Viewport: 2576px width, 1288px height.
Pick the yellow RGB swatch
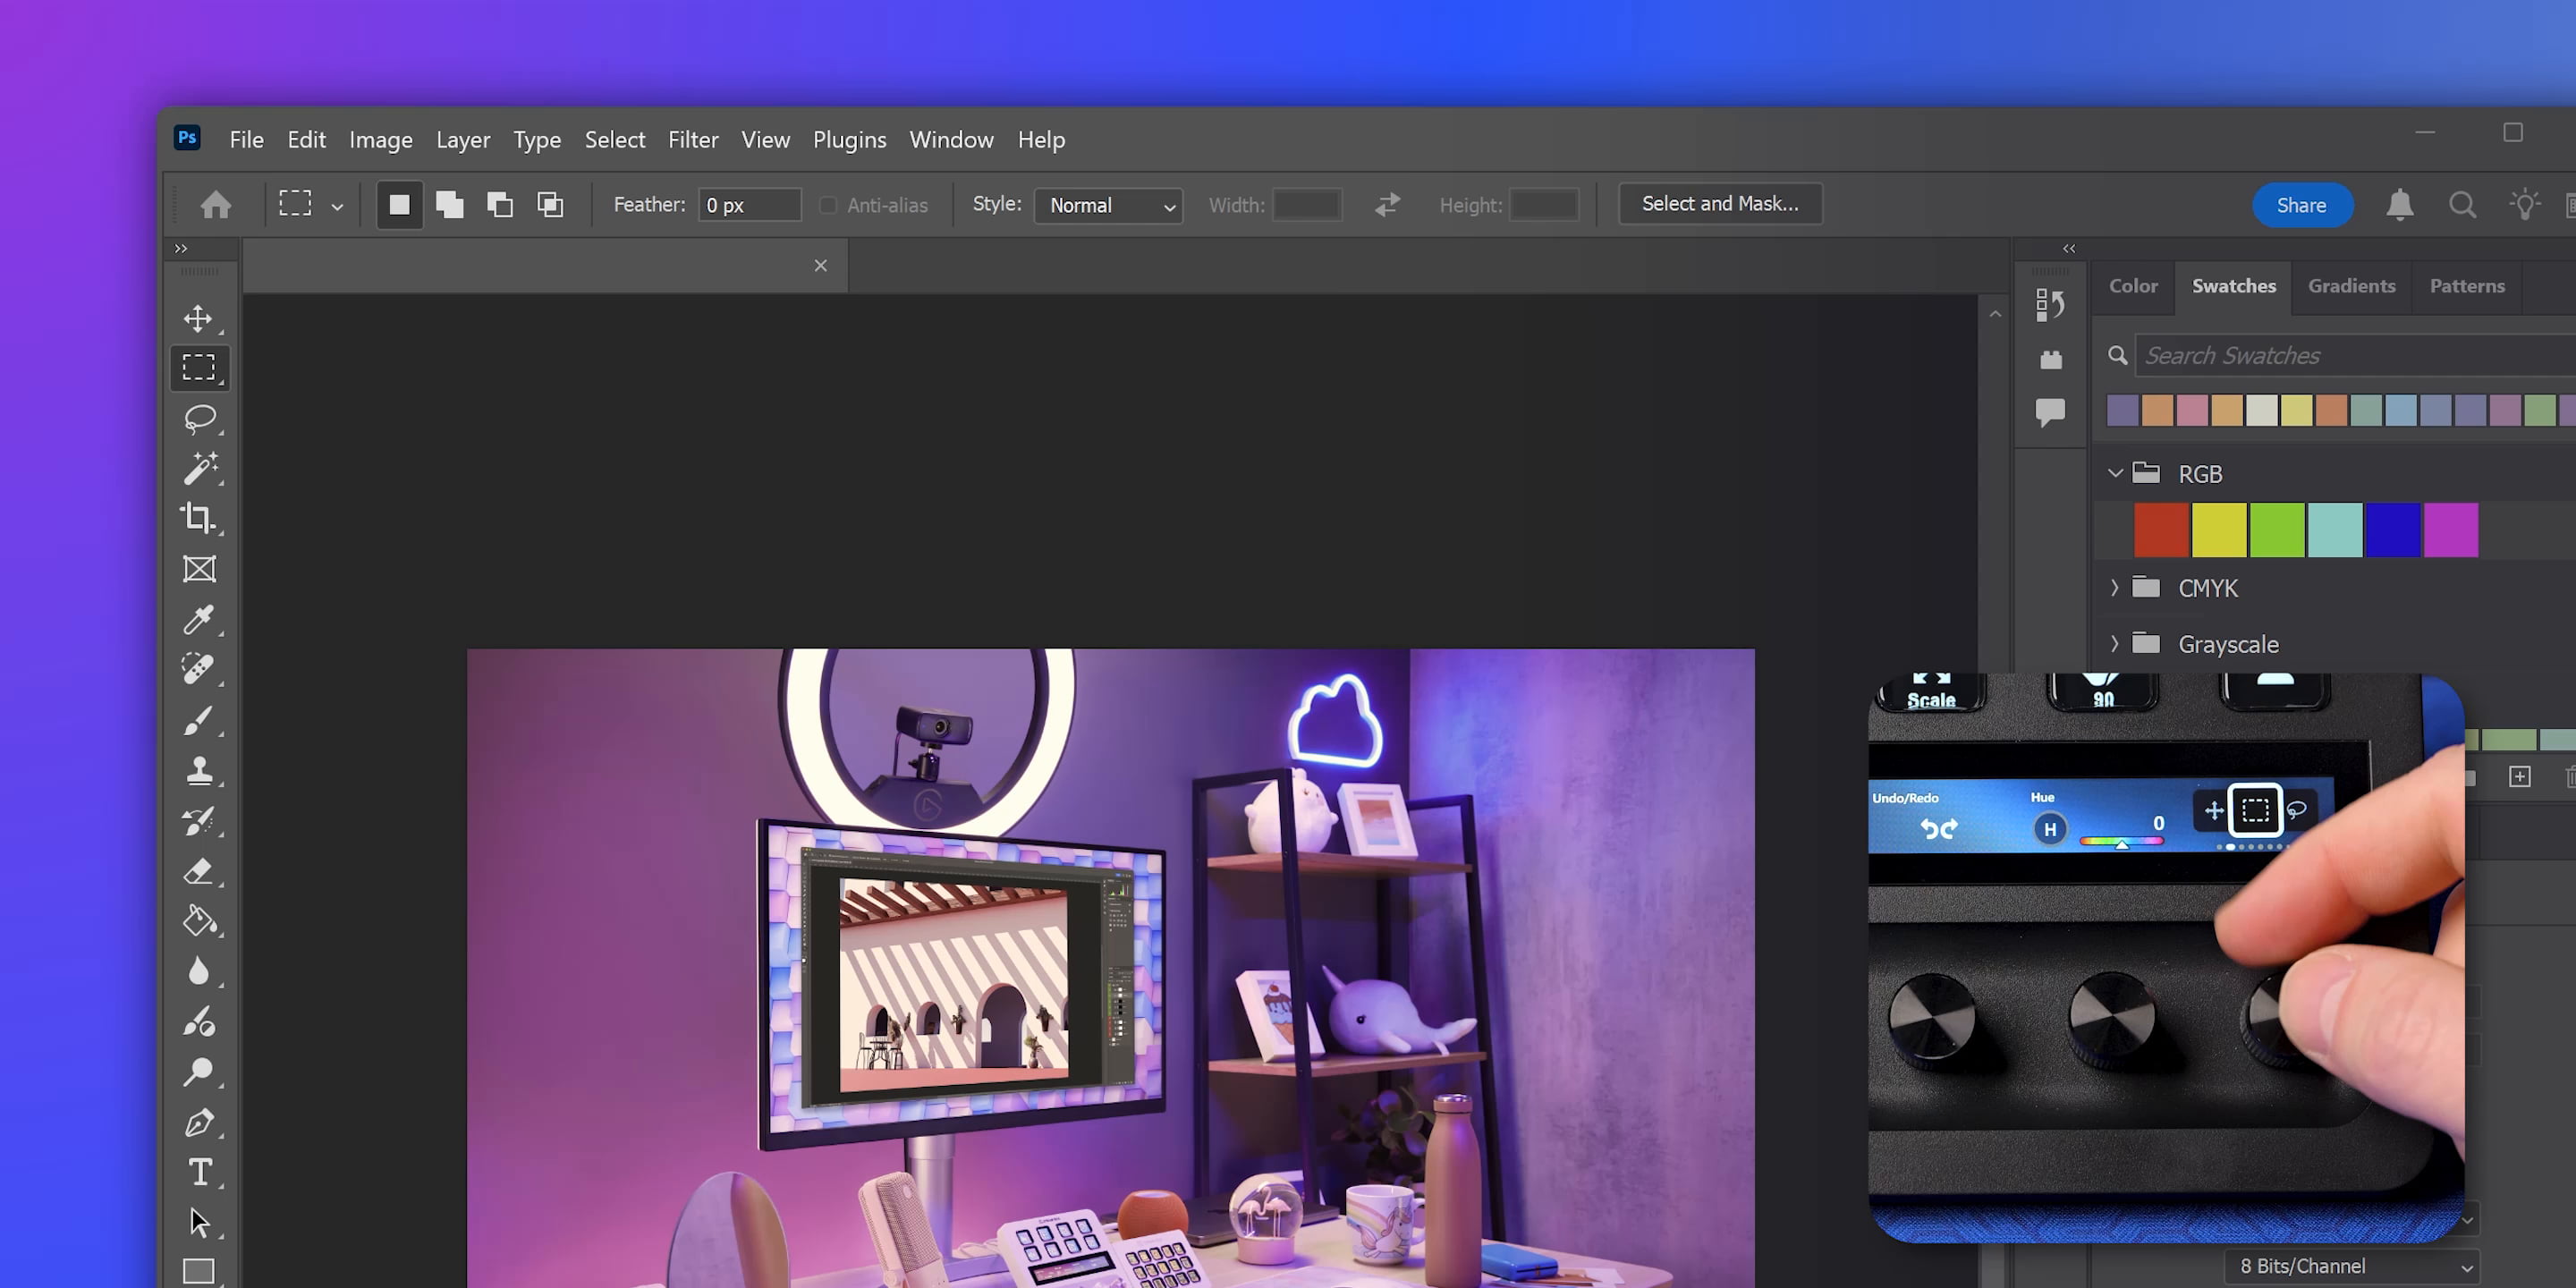[2219, 530]
